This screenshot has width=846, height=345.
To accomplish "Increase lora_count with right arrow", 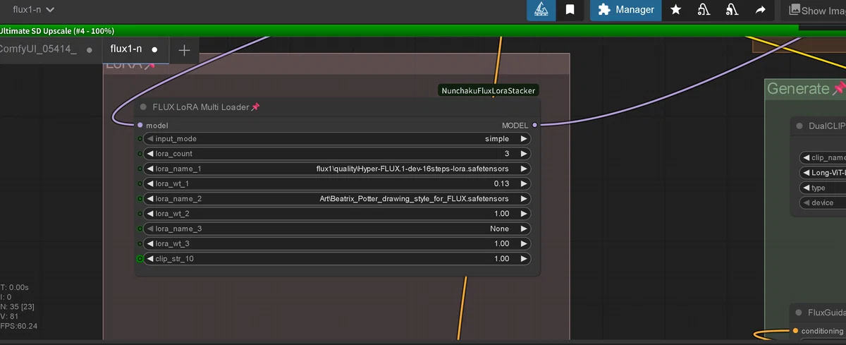I will (524, 154).
